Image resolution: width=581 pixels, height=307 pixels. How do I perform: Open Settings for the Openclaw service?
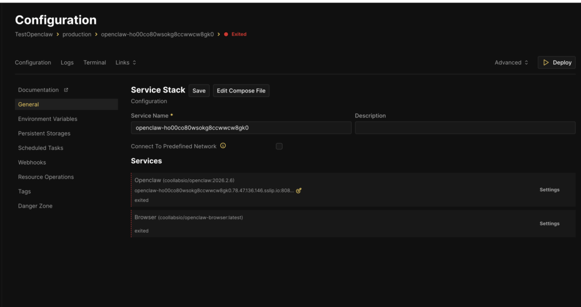tap(549, 190)
